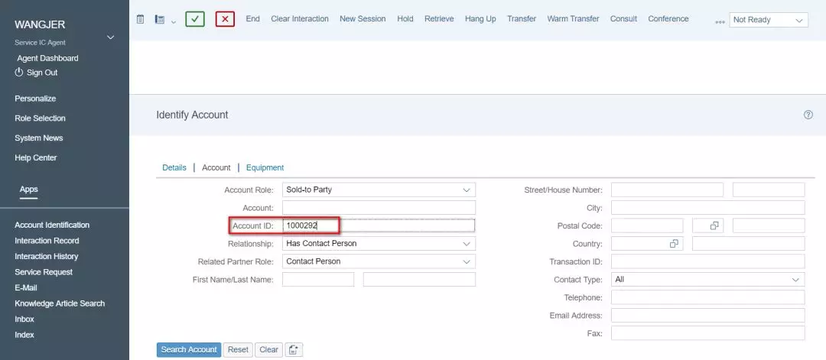Open E-Mail app in sidebar
The height and width of the screenshot is (360, 826).
tap(26, 288)
